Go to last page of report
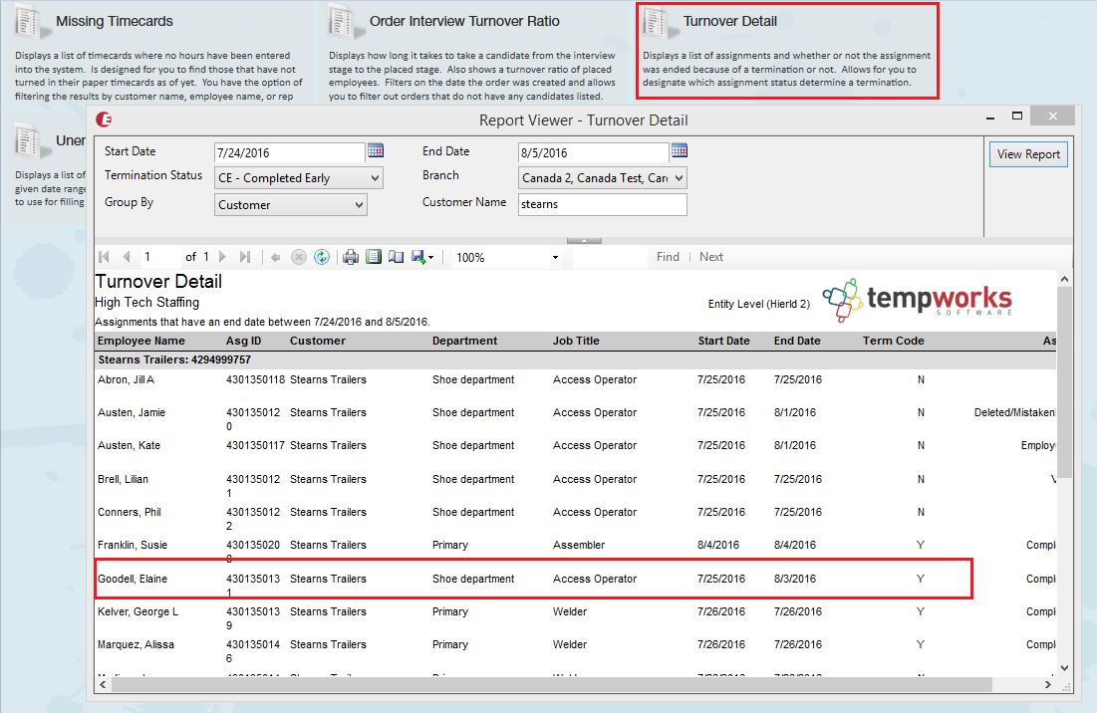The width and height of the screenshot is (1097, 713). [x=245, y=257]
